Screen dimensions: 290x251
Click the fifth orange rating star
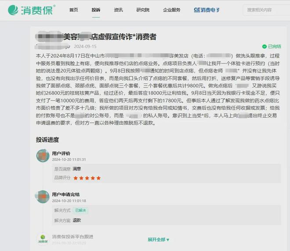point(98,178)
